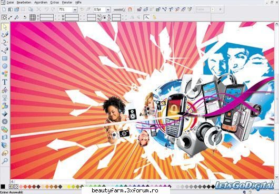Click the nine-point transform origin grid

click(x=33, y=17)
